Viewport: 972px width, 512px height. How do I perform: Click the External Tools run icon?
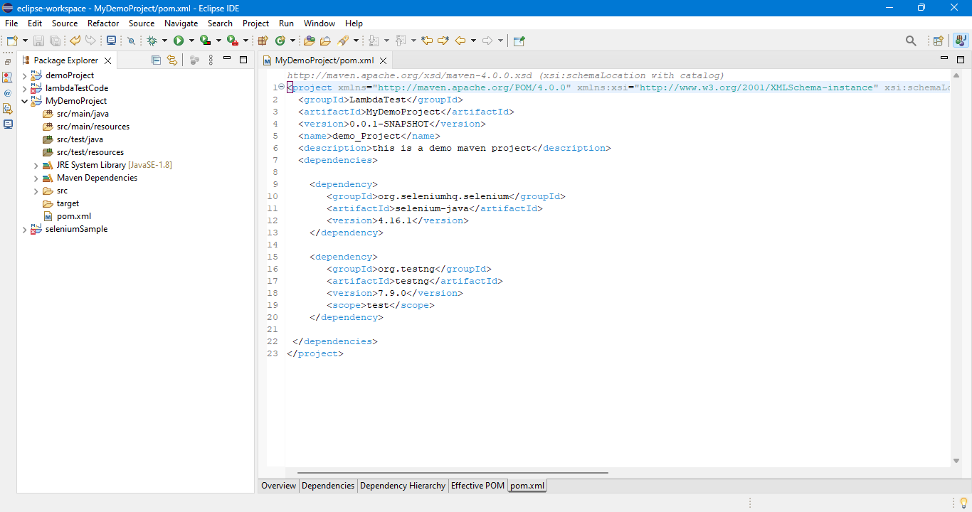point(232,41)
